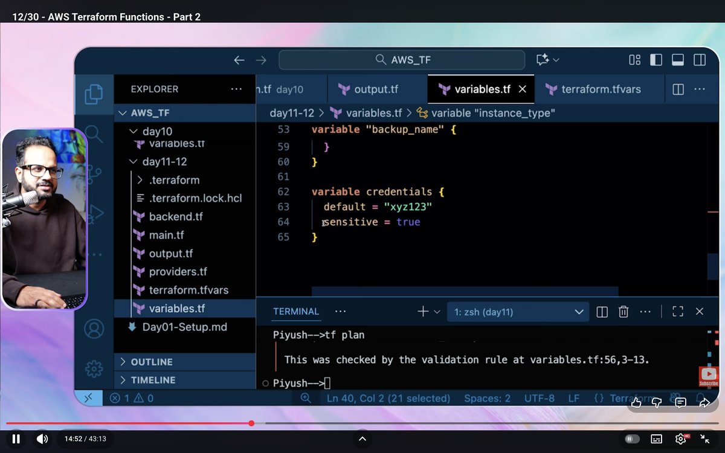Expand the .terraform folder
Screen dimensions: 725x453
click(x=185, y=180)
